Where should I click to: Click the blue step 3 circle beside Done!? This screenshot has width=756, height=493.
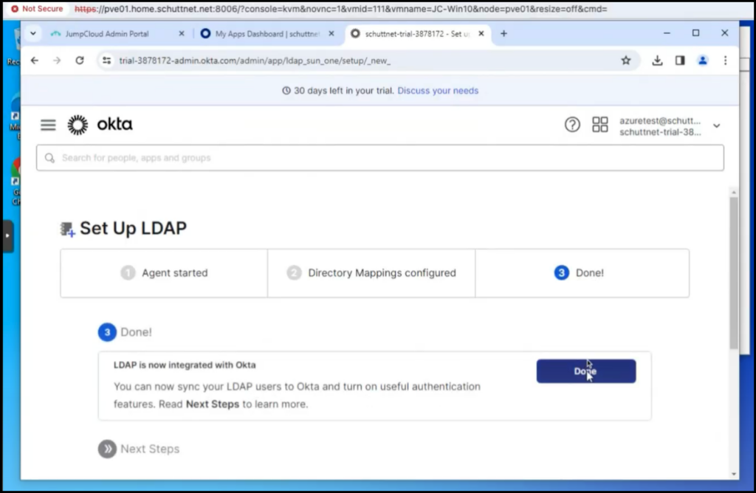(x=107, y=332)
